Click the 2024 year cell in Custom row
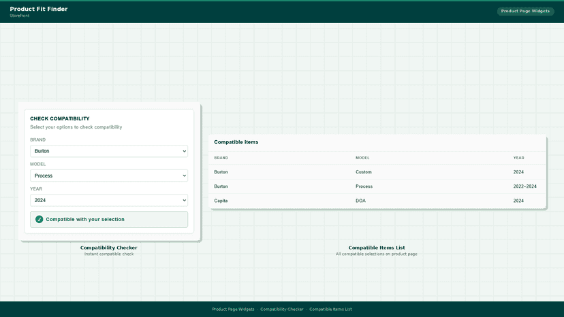Image resolution: width=564 pixels, height=317 pixels. point(518,172)
